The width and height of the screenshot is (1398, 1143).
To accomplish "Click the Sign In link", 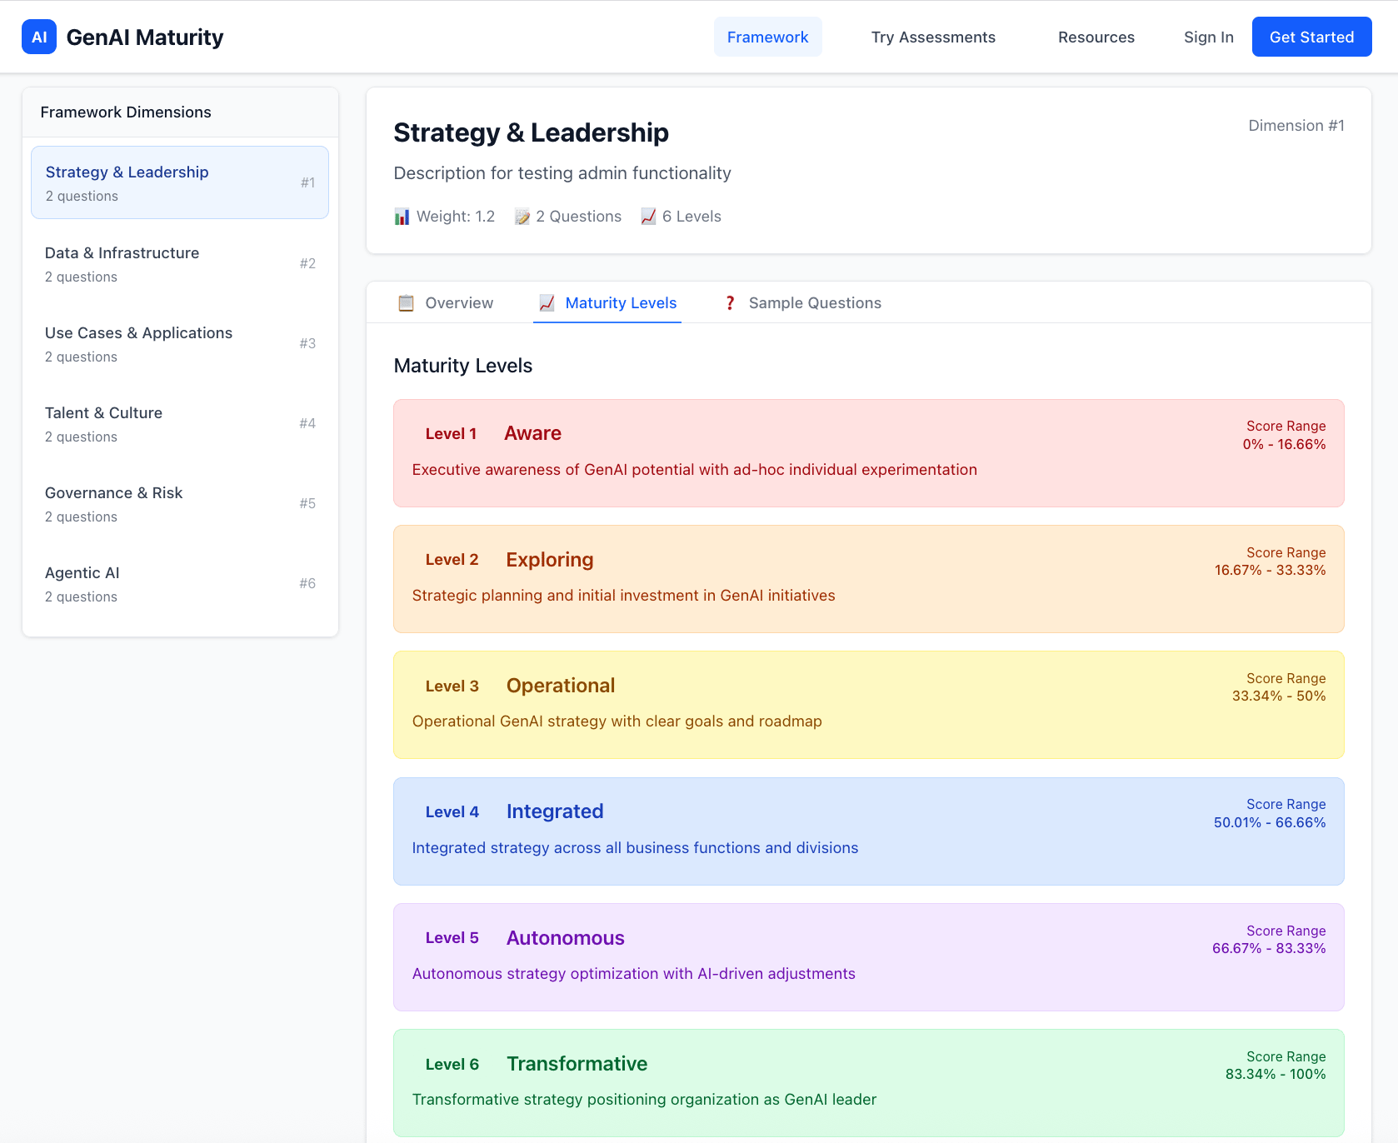I will (x=1208, y=37).
